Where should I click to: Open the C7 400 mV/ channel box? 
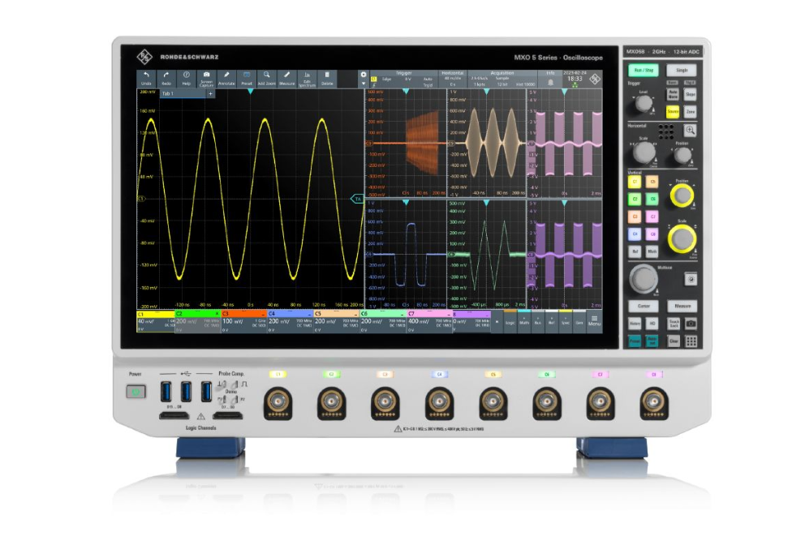pos(429,321)
